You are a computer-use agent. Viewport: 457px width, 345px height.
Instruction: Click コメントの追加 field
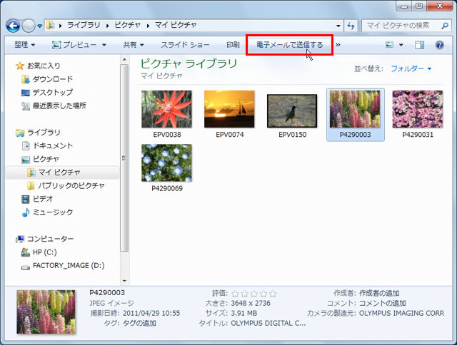(x=383, y=304)
